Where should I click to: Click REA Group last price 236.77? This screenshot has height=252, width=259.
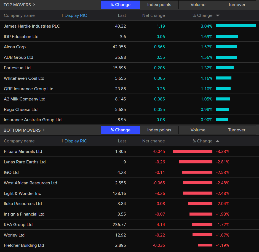pyautogui.click(x=119, y=225)
